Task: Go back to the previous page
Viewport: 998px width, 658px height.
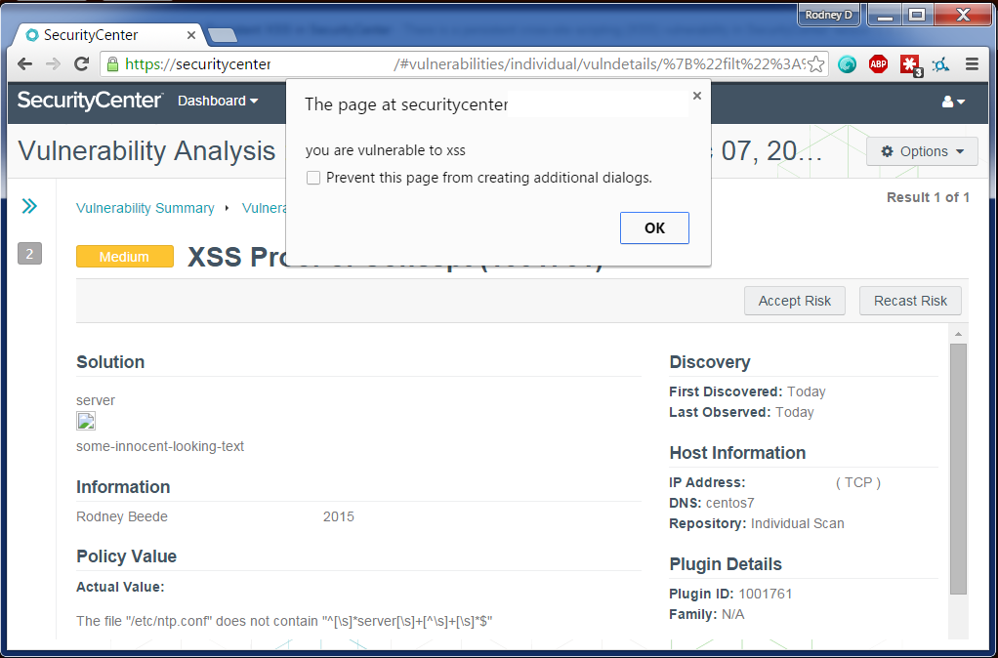Action: coord(24,63)
